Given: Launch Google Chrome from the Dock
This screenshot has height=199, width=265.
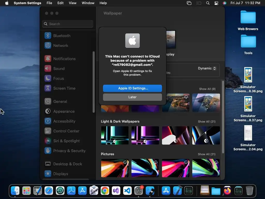Looking at the screenshot, I should pos(105,191).
